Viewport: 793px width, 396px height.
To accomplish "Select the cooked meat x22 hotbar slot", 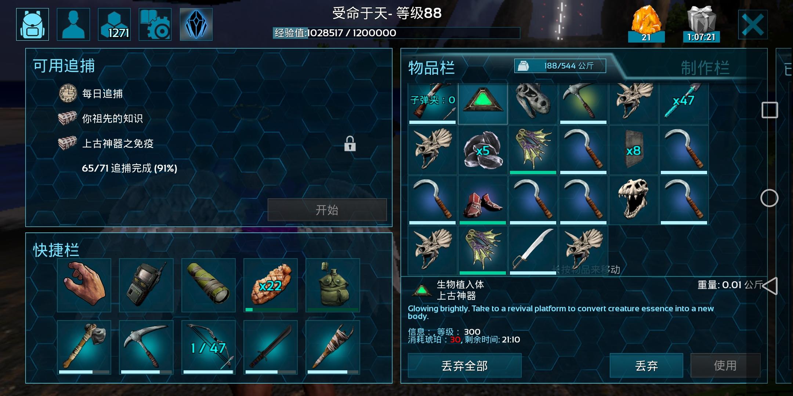I will coord(271,285).
